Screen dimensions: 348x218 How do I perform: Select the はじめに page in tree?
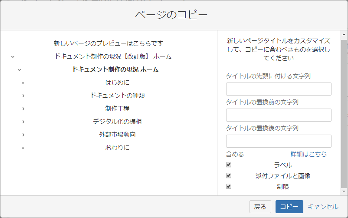point(117,83)
